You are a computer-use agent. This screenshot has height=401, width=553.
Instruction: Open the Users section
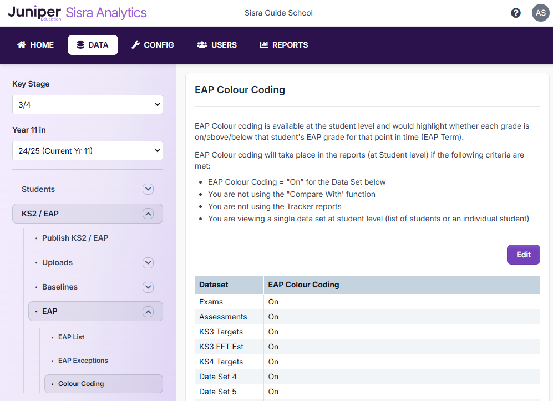coord(217,45)
